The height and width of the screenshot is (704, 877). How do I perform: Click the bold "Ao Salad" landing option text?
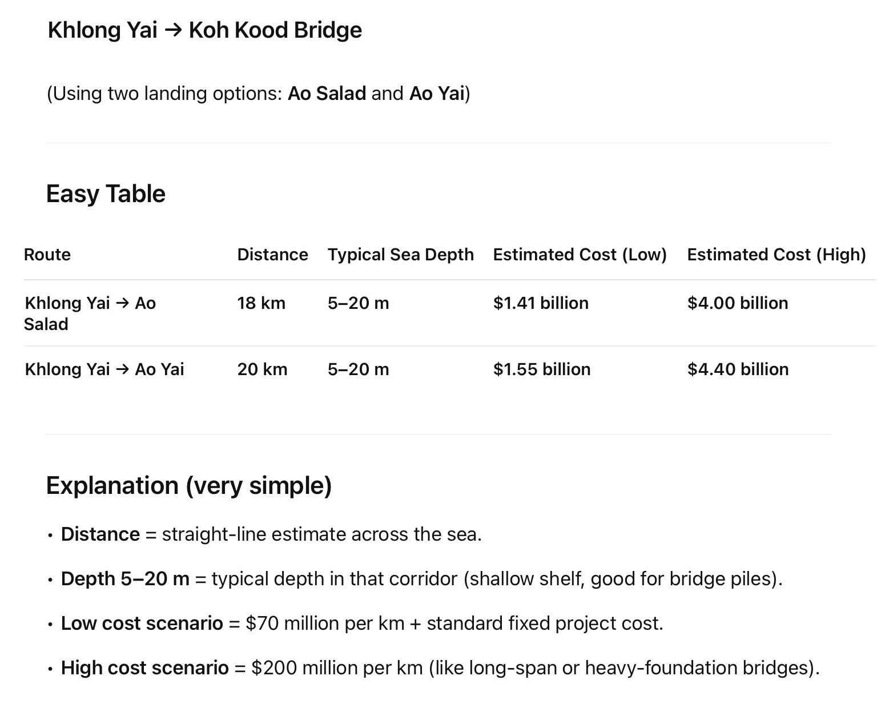[327, 93]
